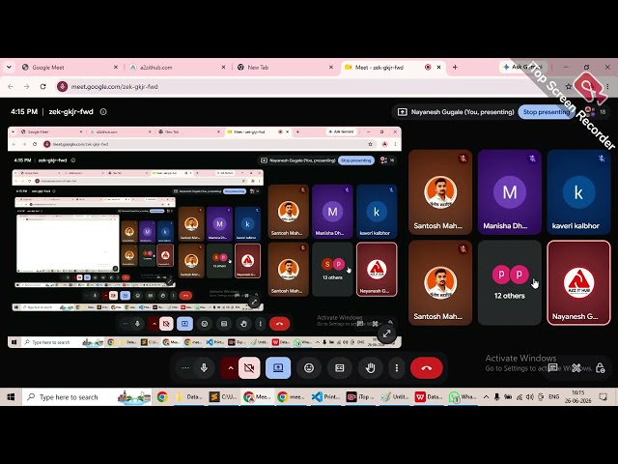Leave the call with red hang-up button
This screenshot has height=464, width=618.
pyautogui.click(x=427, y=367)
